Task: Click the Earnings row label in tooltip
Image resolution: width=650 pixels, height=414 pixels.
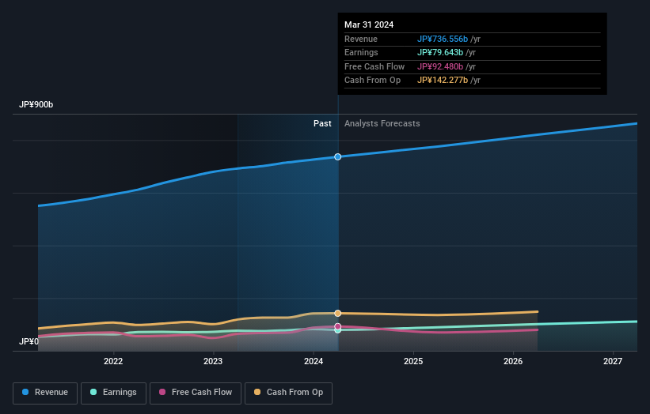Action: coord(361,52)
